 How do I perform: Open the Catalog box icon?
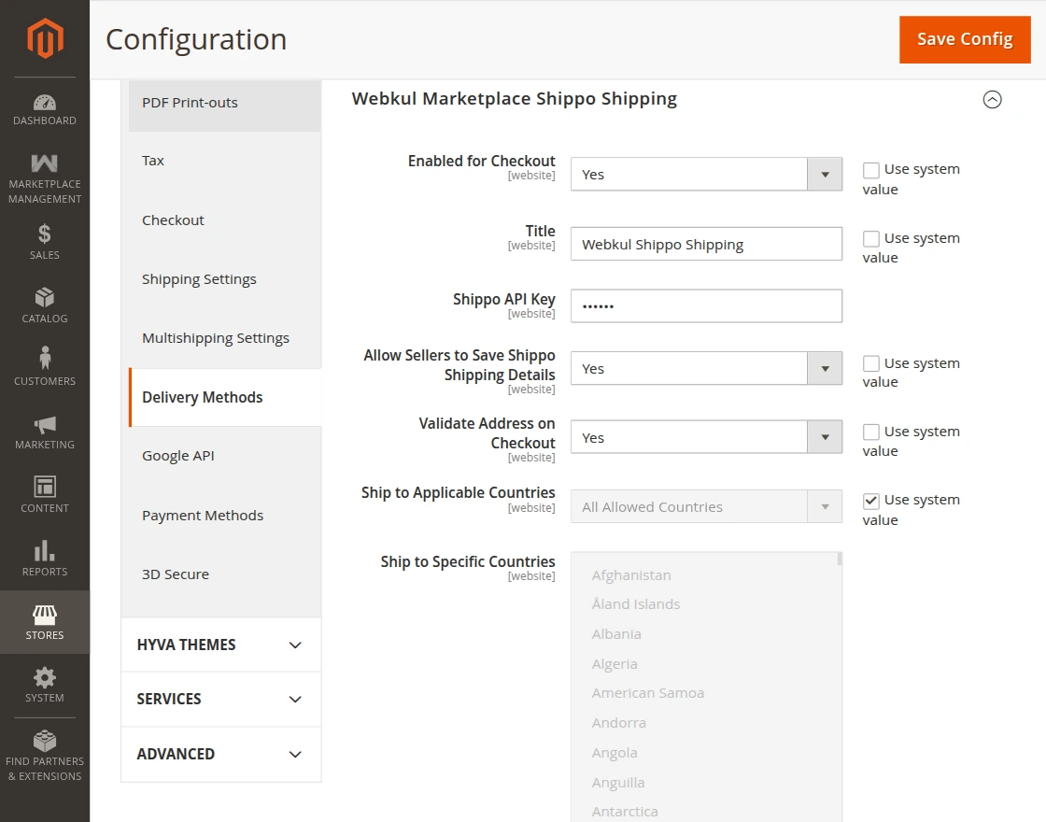pyautogui.click(x=45, y=297)
